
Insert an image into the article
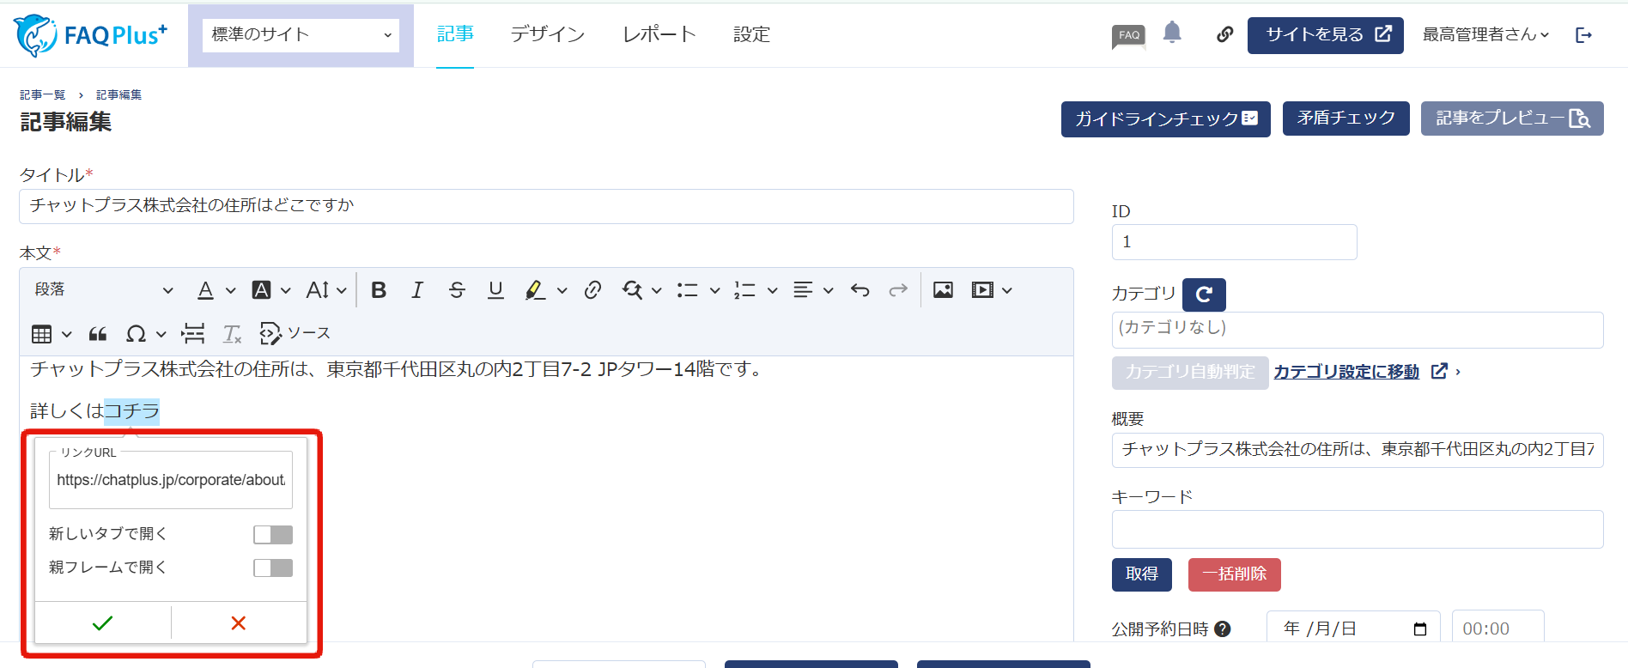[943, 290]
